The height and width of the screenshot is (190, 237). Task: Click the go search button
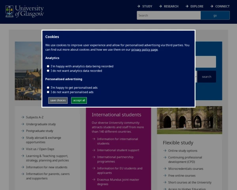tap(215, 15)
